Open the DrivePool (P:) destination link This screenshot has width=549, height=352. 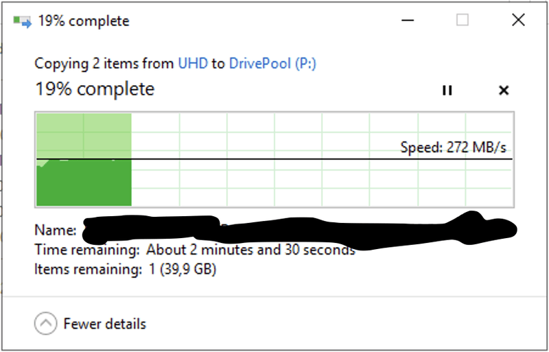point(272,64)
